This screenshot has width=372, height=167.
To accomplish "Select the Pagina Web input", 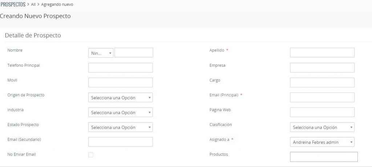I will coord(322,112).
